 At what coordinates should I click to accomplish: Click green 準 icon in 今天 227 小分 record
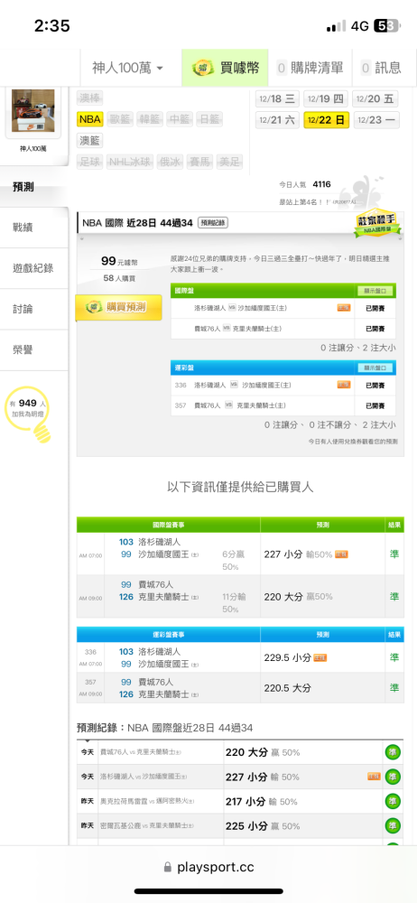[x=393, y=777]
